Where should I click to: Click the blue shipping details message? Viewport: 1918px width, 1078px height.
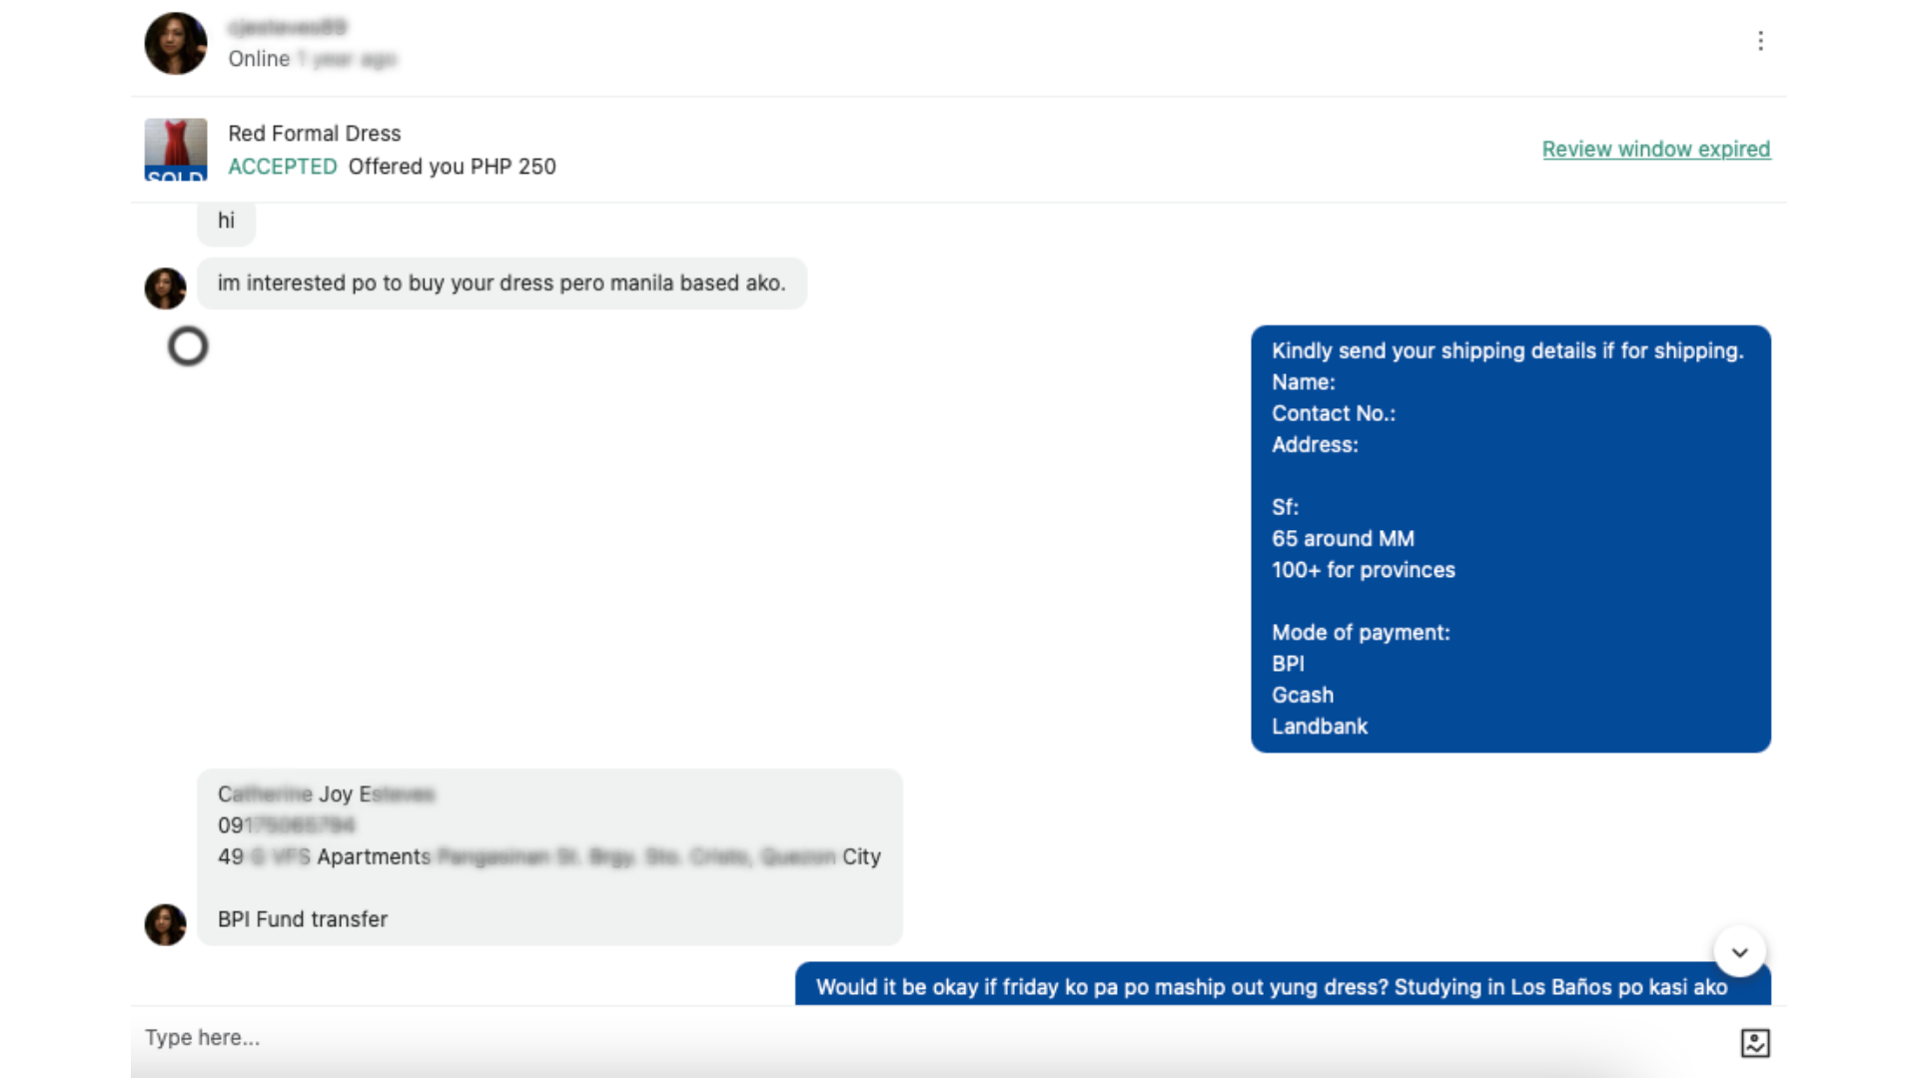1509,539
